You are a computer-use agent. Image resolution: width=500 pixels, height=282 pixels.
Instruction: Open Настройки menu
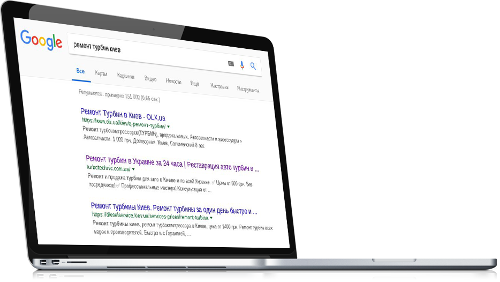[219, 86]
